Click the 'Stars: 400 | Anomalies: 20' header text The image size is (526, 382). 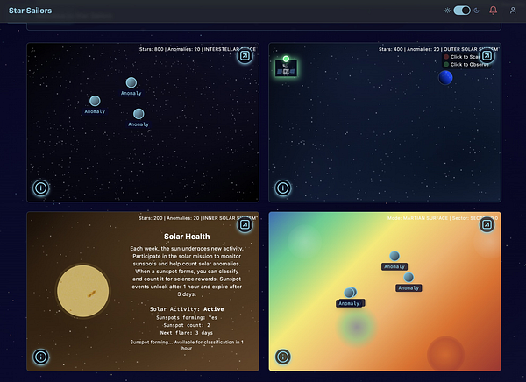[409, 49]
